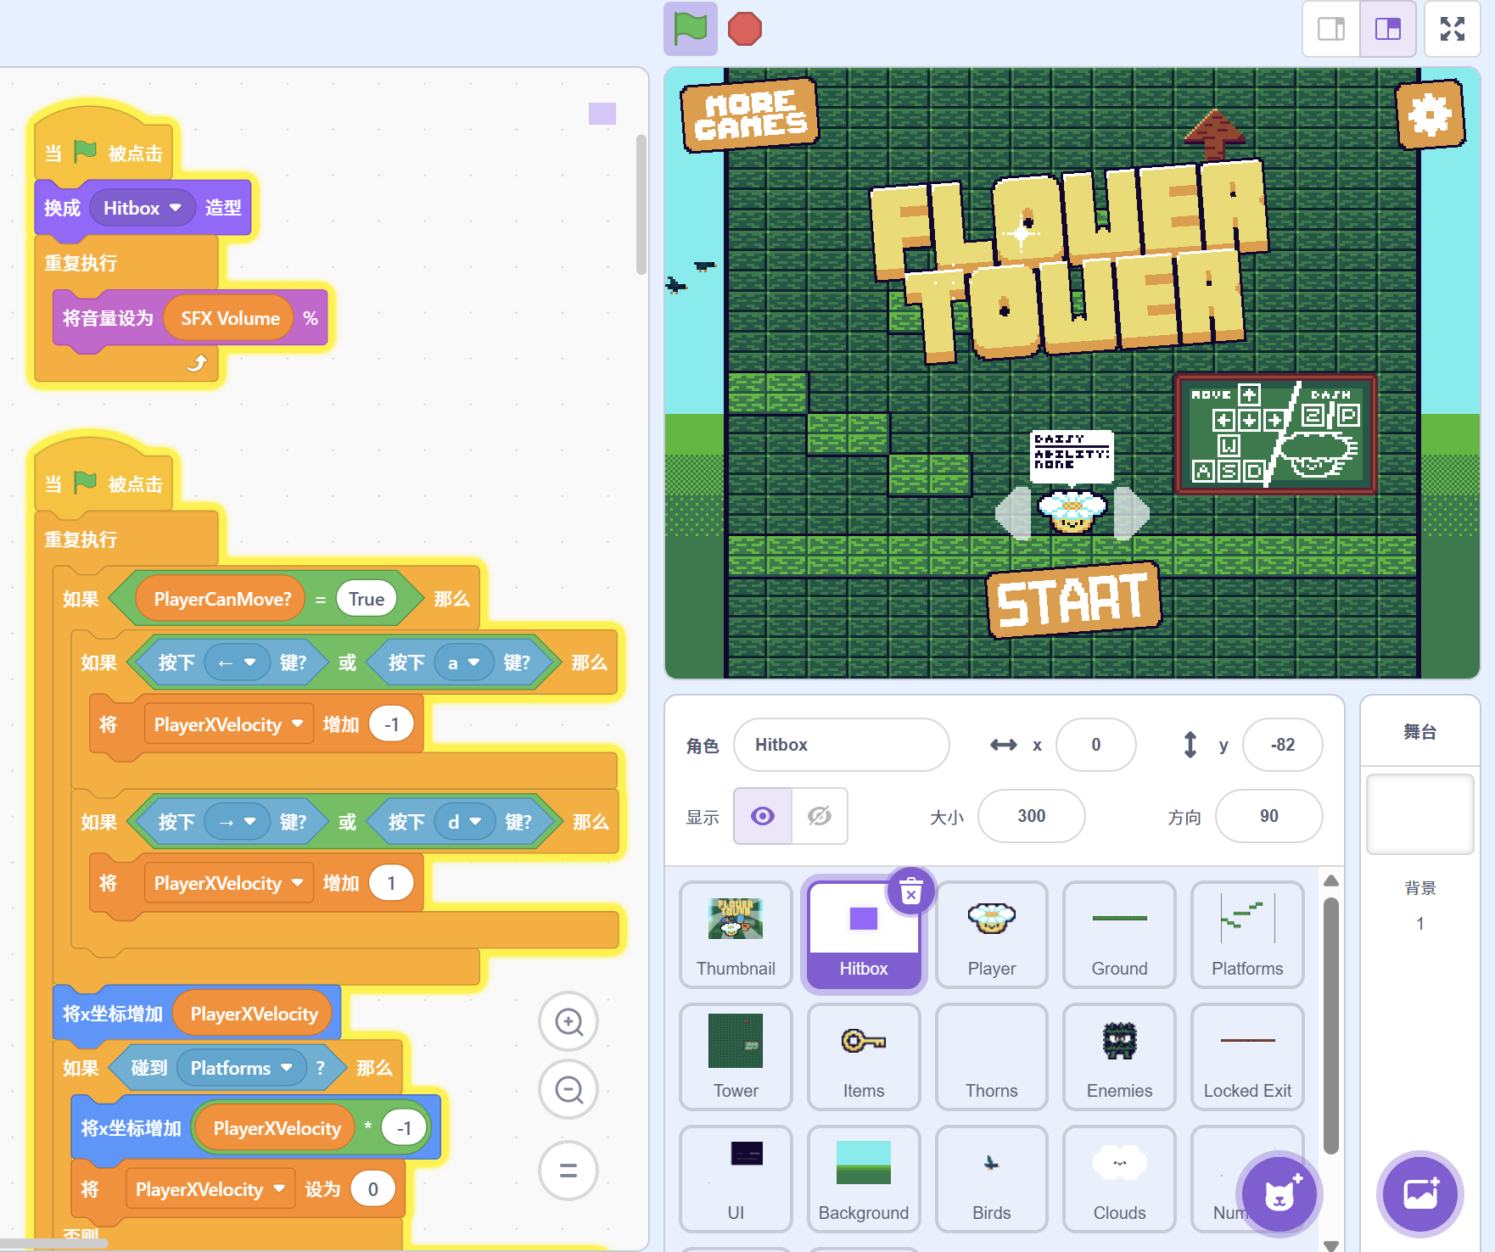Click the code workspace vertical scrollbar

(x=641, y=204)
